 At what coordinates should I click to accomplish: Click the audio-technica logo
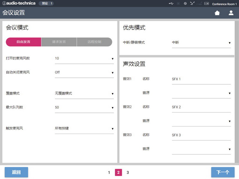point(19,3)
